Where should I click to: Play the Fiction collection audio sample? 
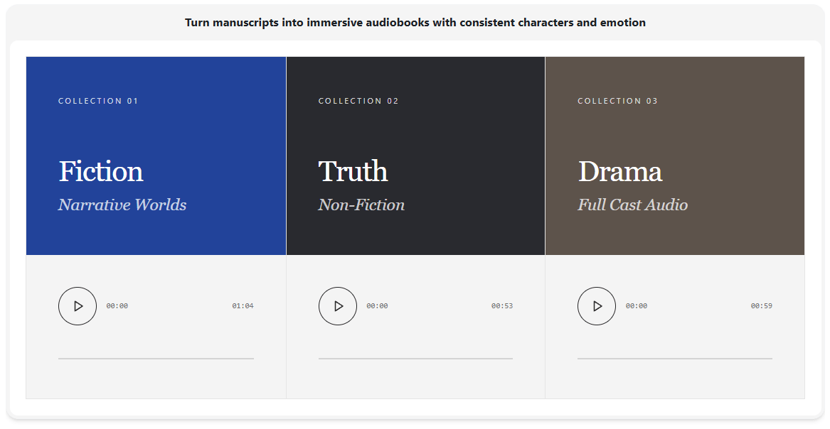(x=78, y=306)
